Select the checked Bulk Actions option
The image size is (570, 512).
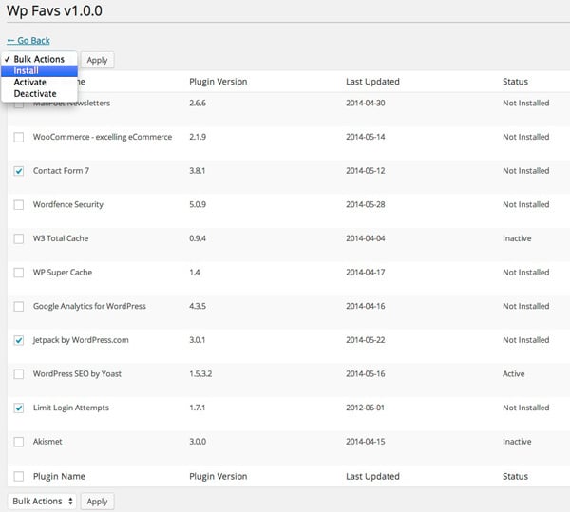point(39,59)
